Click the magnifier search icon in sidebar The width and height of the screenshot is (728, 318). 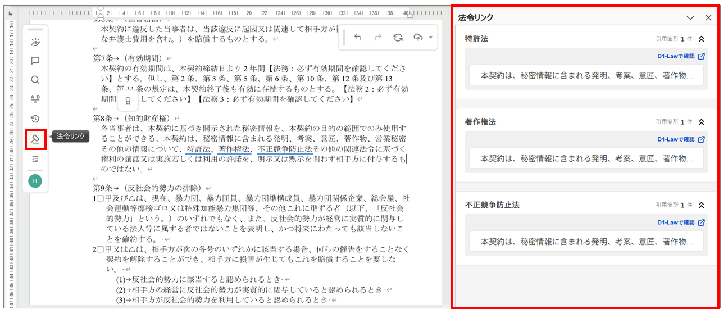pos(35,80)
